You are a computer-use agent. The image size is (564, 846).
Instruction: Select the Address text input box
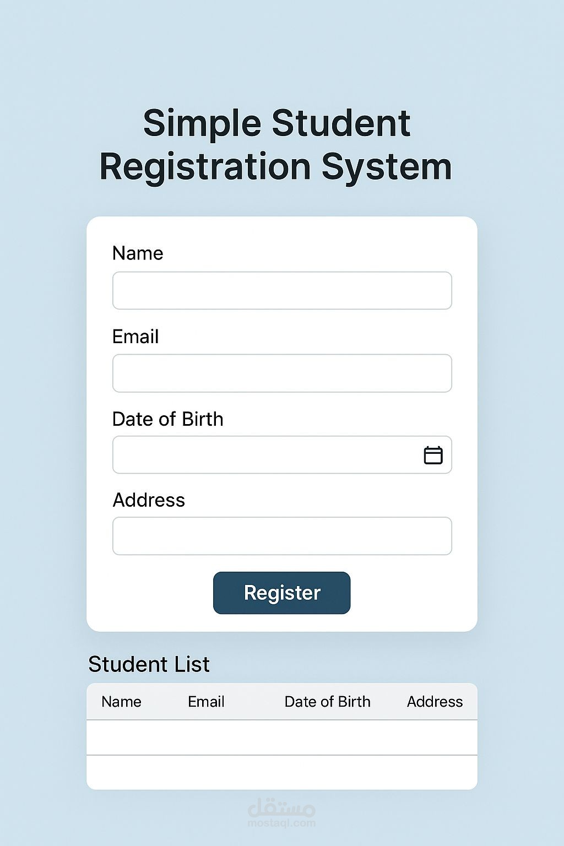282,536
